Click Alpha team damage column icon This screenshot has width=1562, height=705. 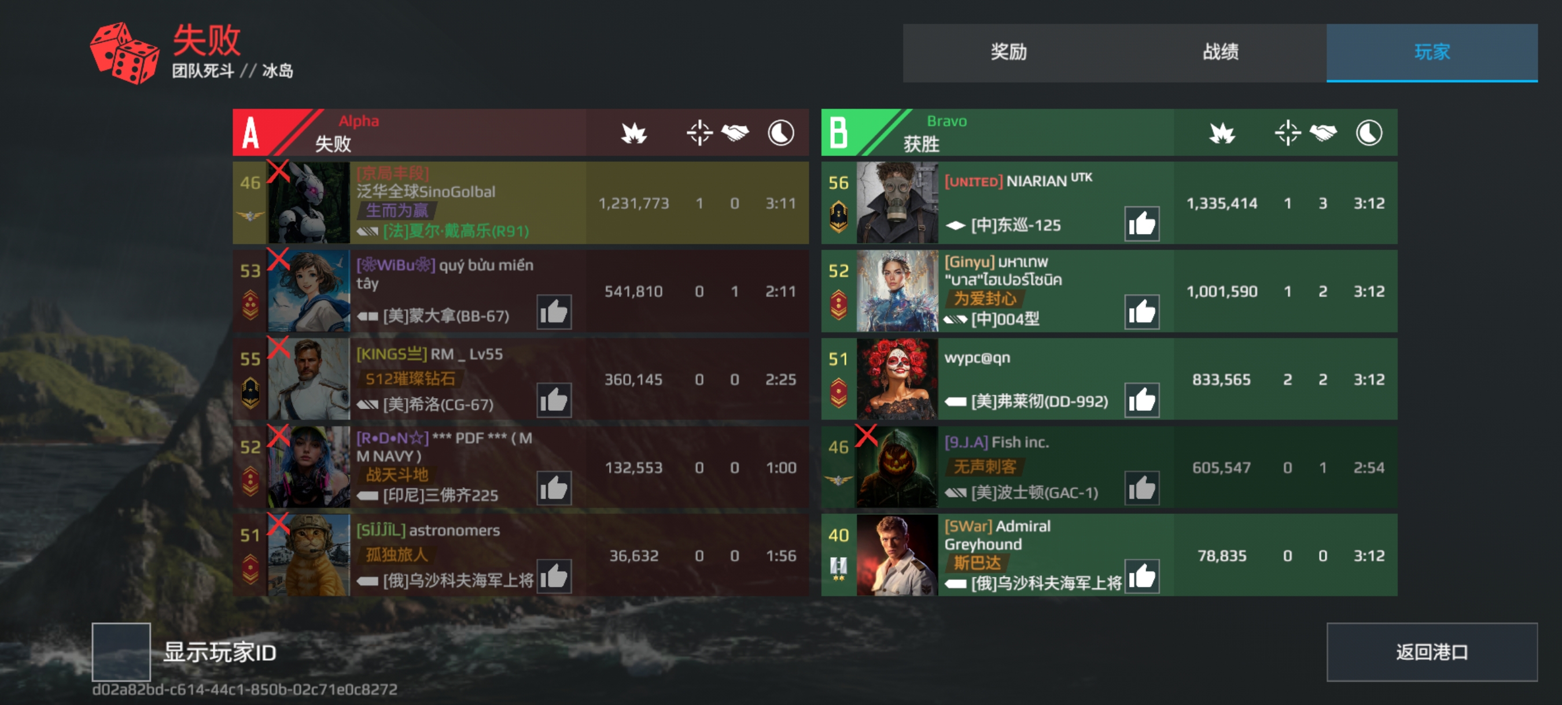[633, 133]
